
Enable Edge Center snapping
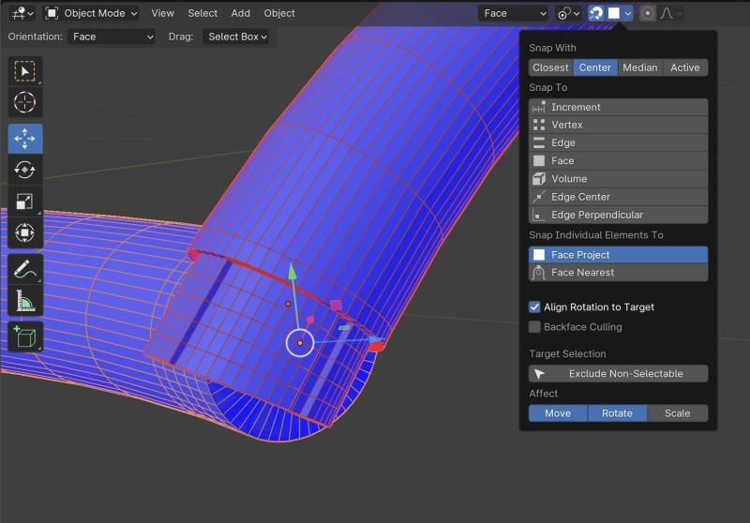click(x=618, y=197)
